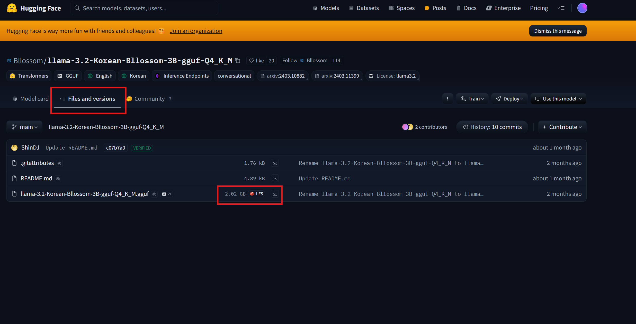Copy the model name to clipboard
The width and height of the screenshot is (636, 324).
click(x=238, y=61)
